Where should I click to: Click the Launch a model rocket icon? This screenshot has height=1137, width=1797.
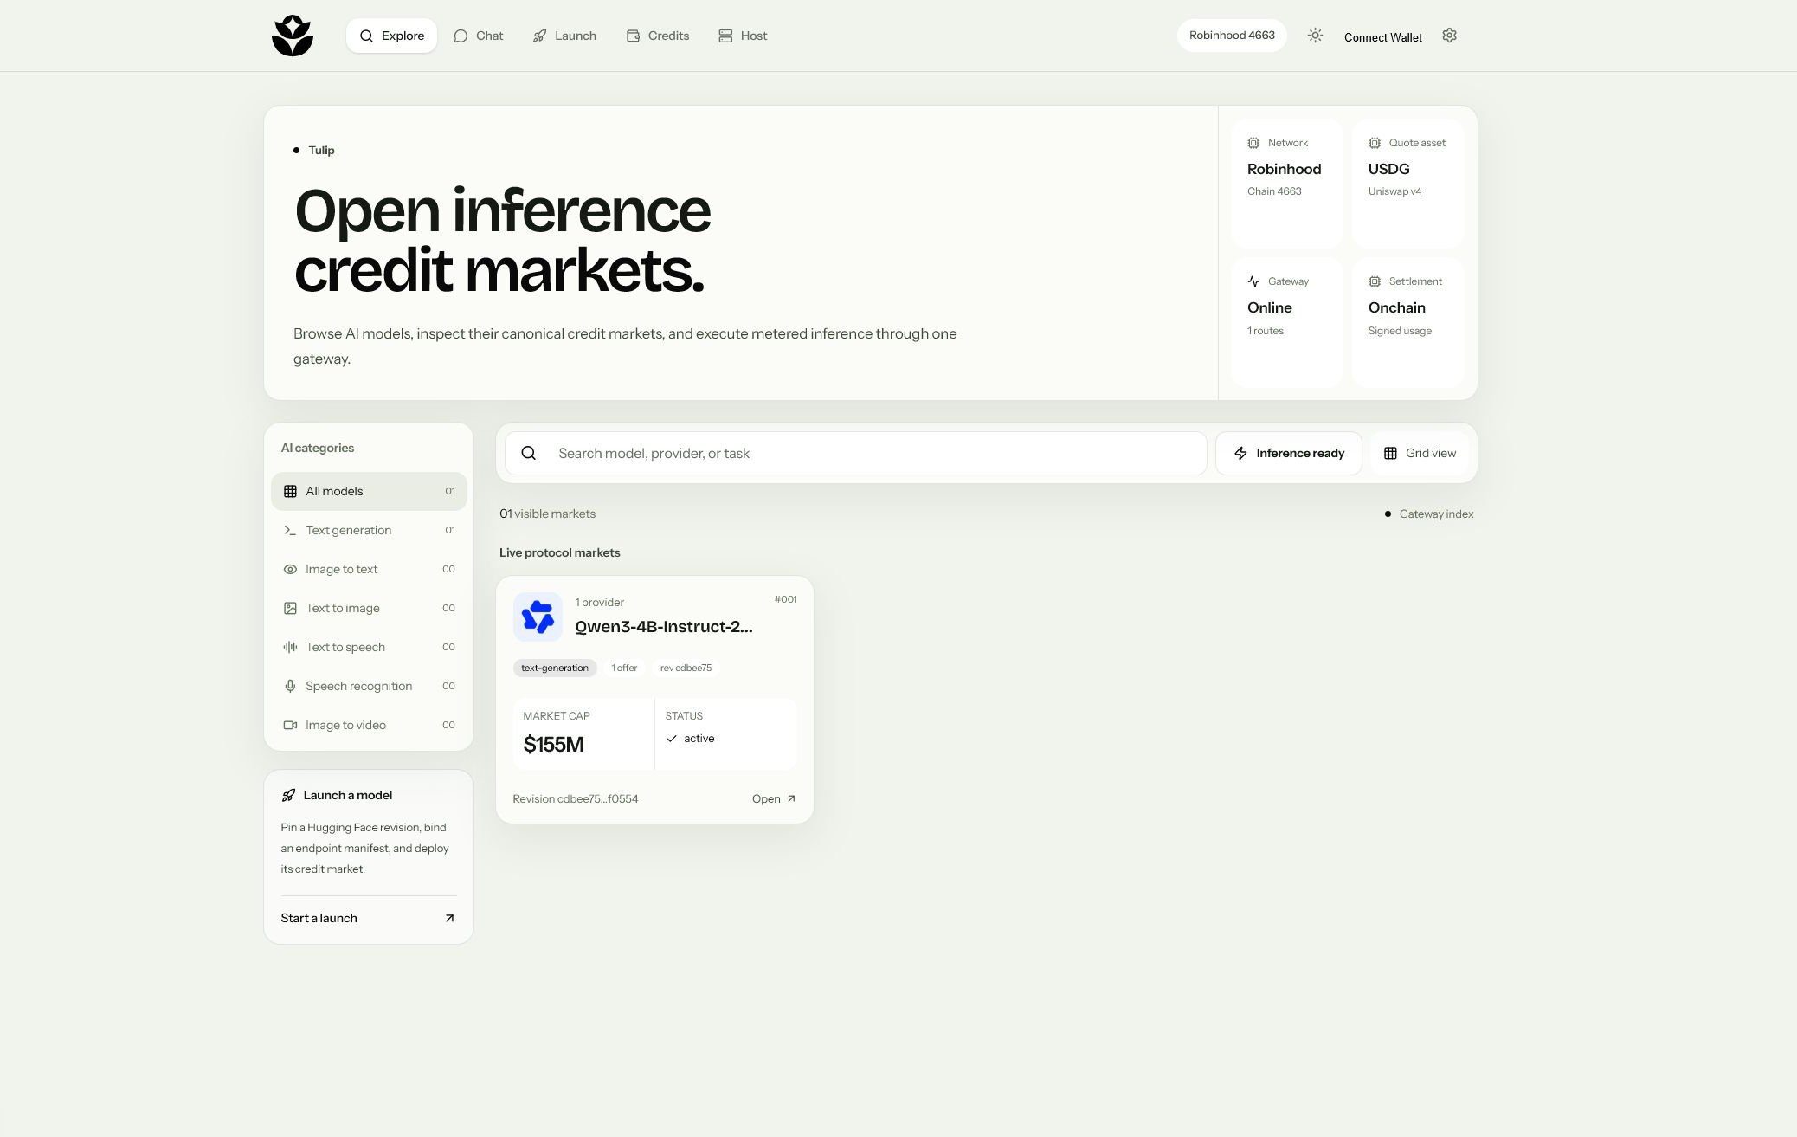[288, 795]
